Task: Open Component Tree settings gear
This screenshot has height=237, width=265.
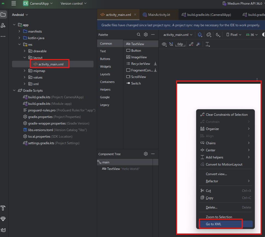Action: pos(146,154)
